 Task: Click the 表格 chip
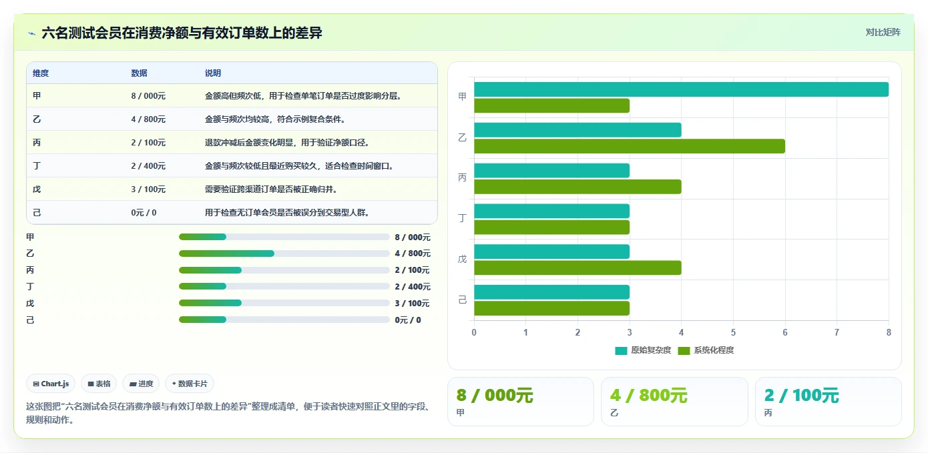[99, 384]
